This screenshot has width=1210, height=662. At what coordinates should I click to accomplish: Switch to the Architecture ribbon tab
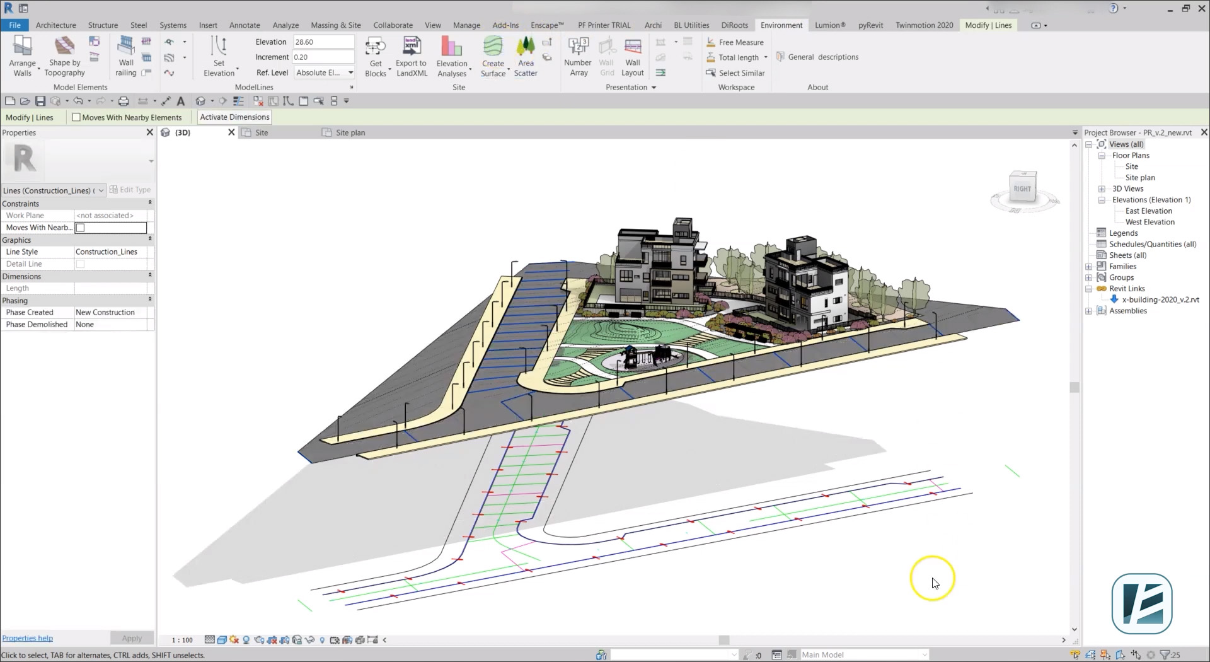pyautogui.click(x=55, y=25)
